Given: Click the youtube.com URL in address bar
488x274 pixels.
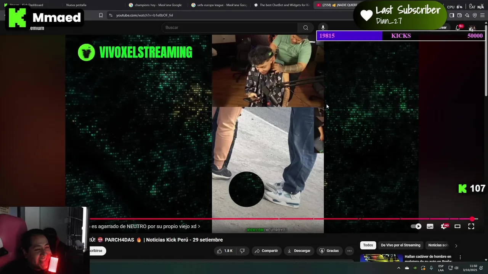Looking at the screenshot, I should [x=144, y=15].
